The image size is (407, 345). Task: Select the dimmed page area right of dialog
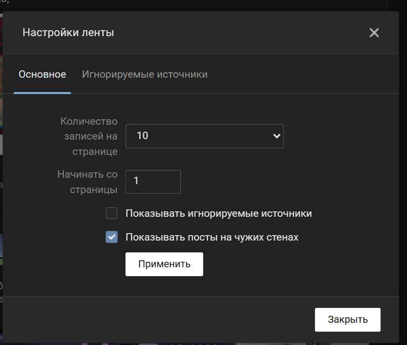403,171
